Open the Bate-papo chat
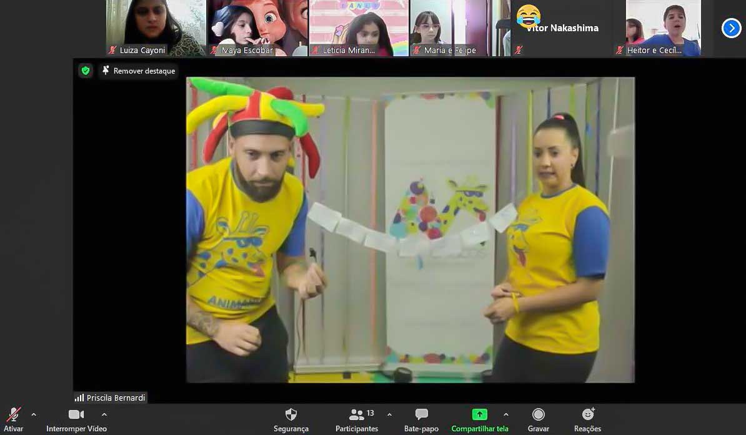This screenshot has width=746, height=435. [x=421, y=415]
